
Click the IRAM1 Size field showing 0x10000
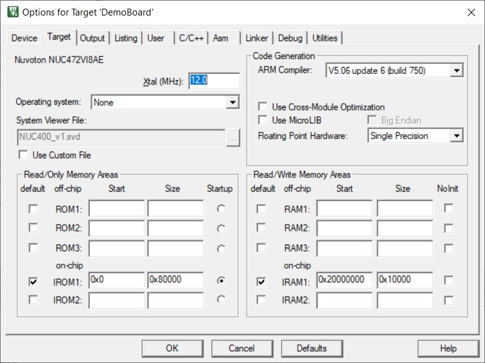coord(405,280)
